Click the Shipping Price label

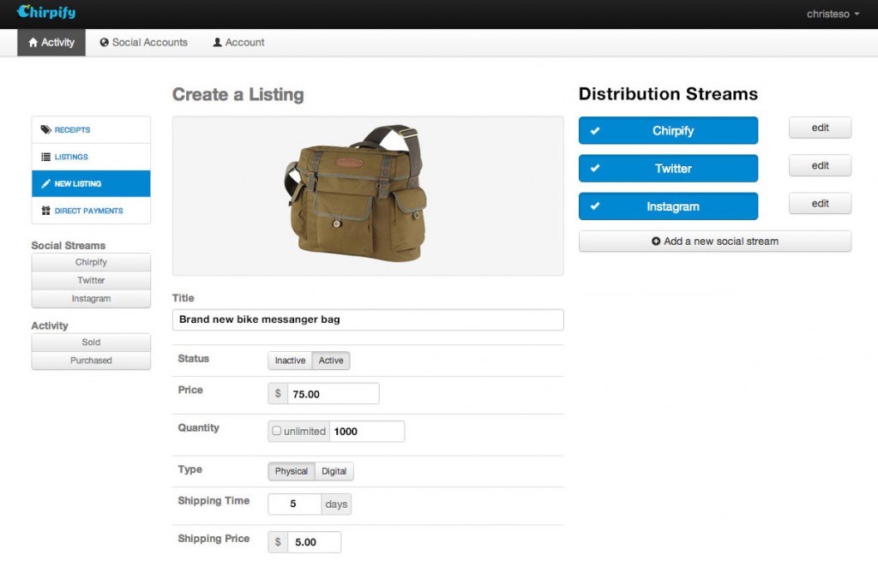(213, 539)
